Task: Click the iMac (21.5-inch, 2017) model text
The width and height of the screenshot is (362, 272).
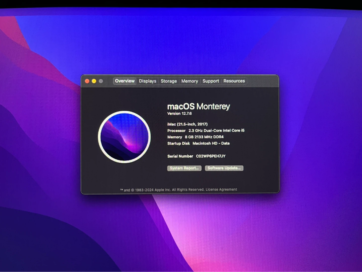Action: [188, 124]
